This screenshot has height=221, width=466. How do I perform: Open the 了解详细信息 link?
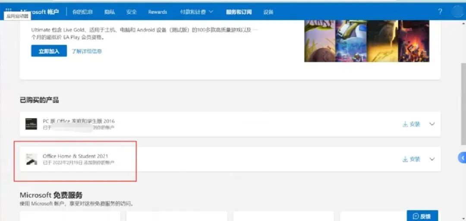click(86, 51)
